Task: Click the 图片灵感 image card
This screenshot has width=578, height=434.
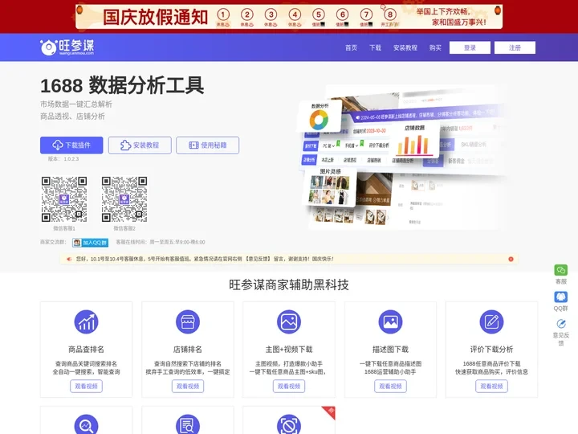Action: click(x=330, y=186)
